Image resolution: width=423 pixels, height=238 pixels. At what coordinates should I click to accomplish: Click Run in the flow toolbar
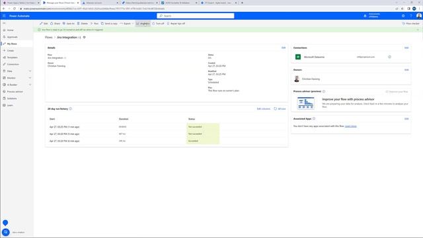point(95,24)
